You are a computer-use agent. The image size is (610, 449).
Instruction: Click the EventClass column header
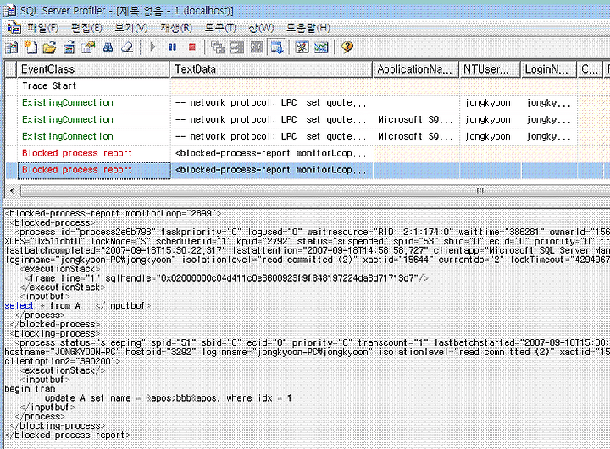(x=93, y=69)
